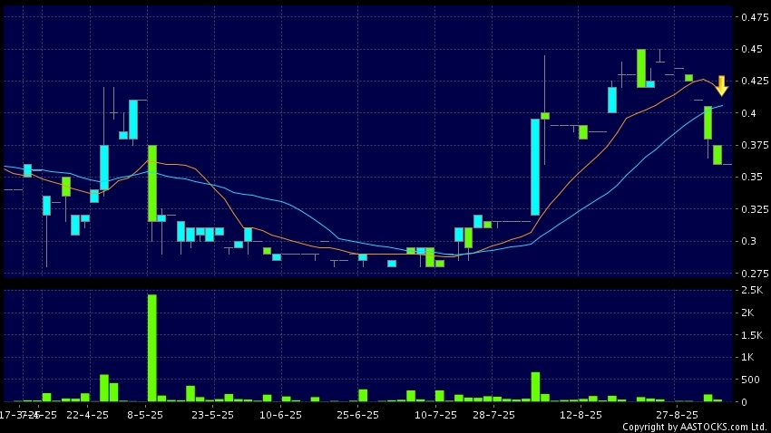Click the green candlestick opening at 0.45
The width and height of the screenshot is (771, 433).
[x=641, y=68]
